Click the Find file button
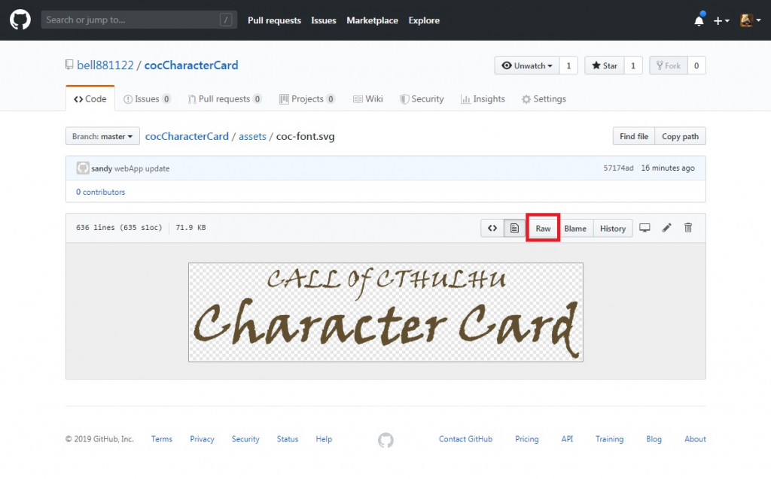 pyautogui.click(x=634, y=136)
